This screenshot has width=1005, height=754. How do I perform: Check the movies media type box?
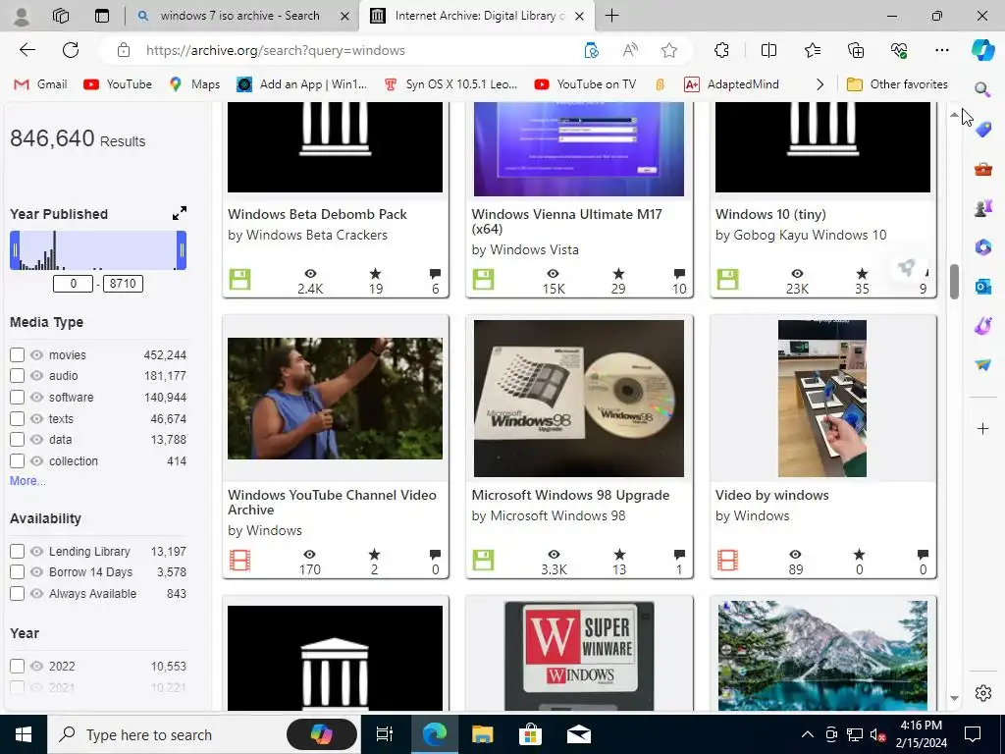pos(18,354)
